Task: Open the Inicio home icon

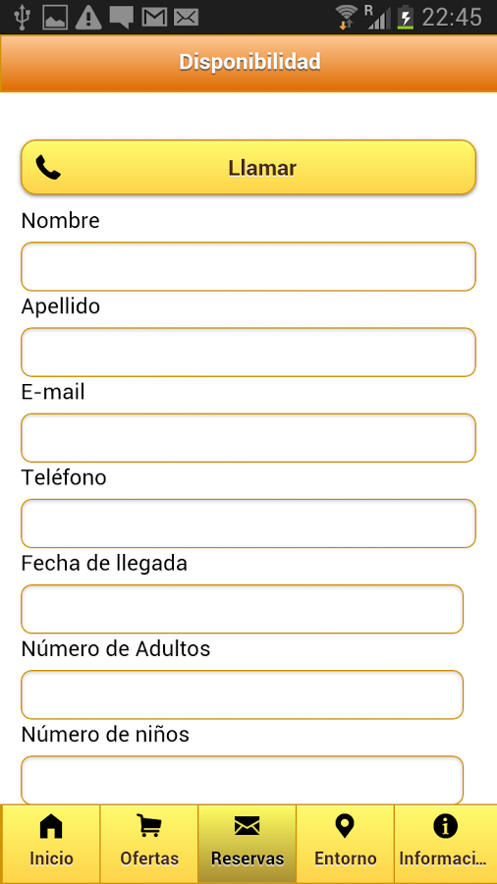Action: point(51,827)
